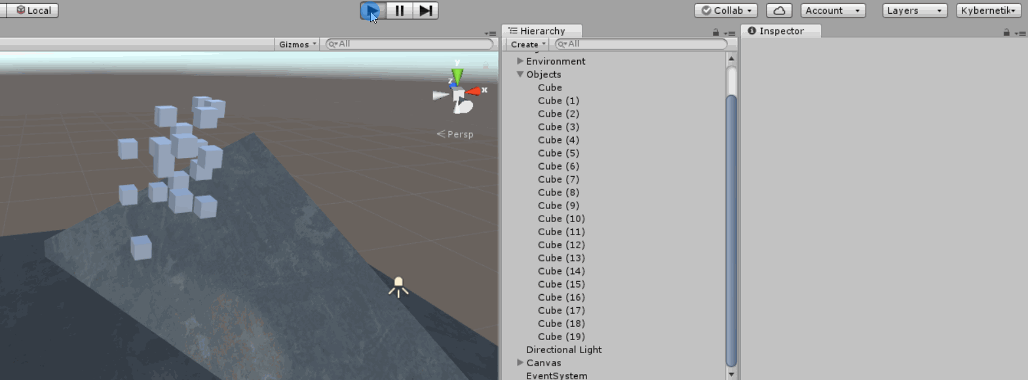Click the Hierarchy scrollbar down arrow
1028x380 pixels.
coord(732,374)
